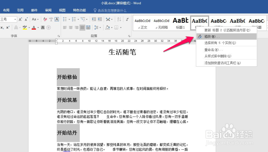
Task: Click the Tell Me search box
Action: coord(112,11)
